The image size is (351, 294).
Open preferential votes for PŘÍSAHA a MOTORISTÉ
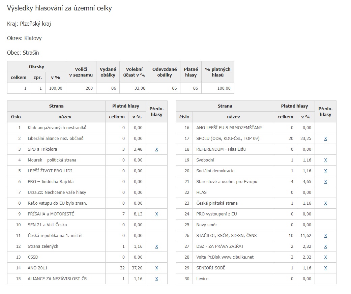[156, 214]
